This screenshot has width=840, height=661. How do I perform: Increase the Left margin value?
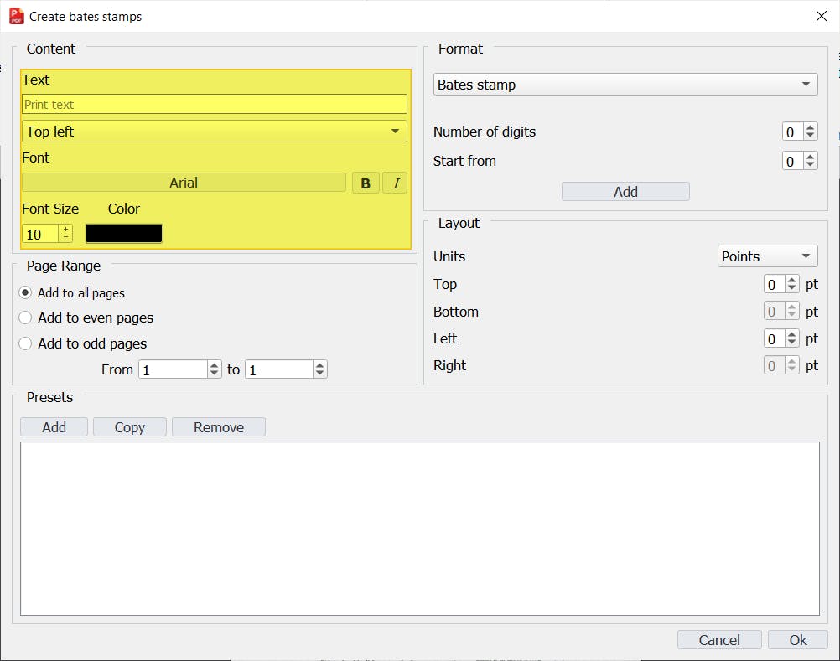pyautogui.click(x=792, y=334)
